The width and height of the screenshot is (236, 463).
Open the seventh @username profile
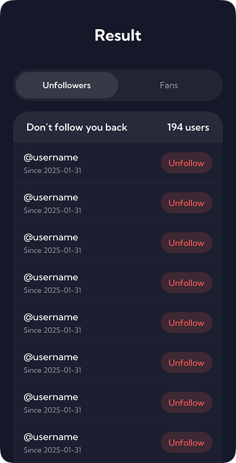click(x=51, y=397)
